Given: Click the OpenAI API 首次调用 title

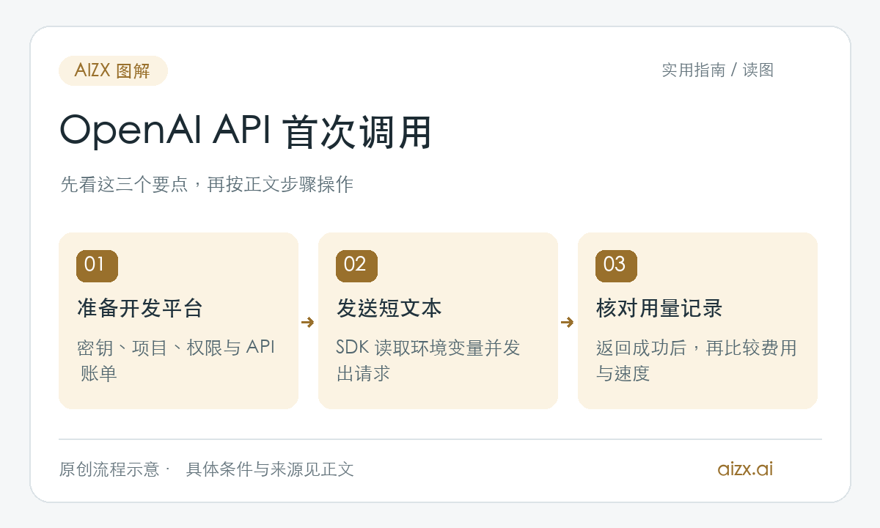Looking at the screenshot, I should coord(245,133).
